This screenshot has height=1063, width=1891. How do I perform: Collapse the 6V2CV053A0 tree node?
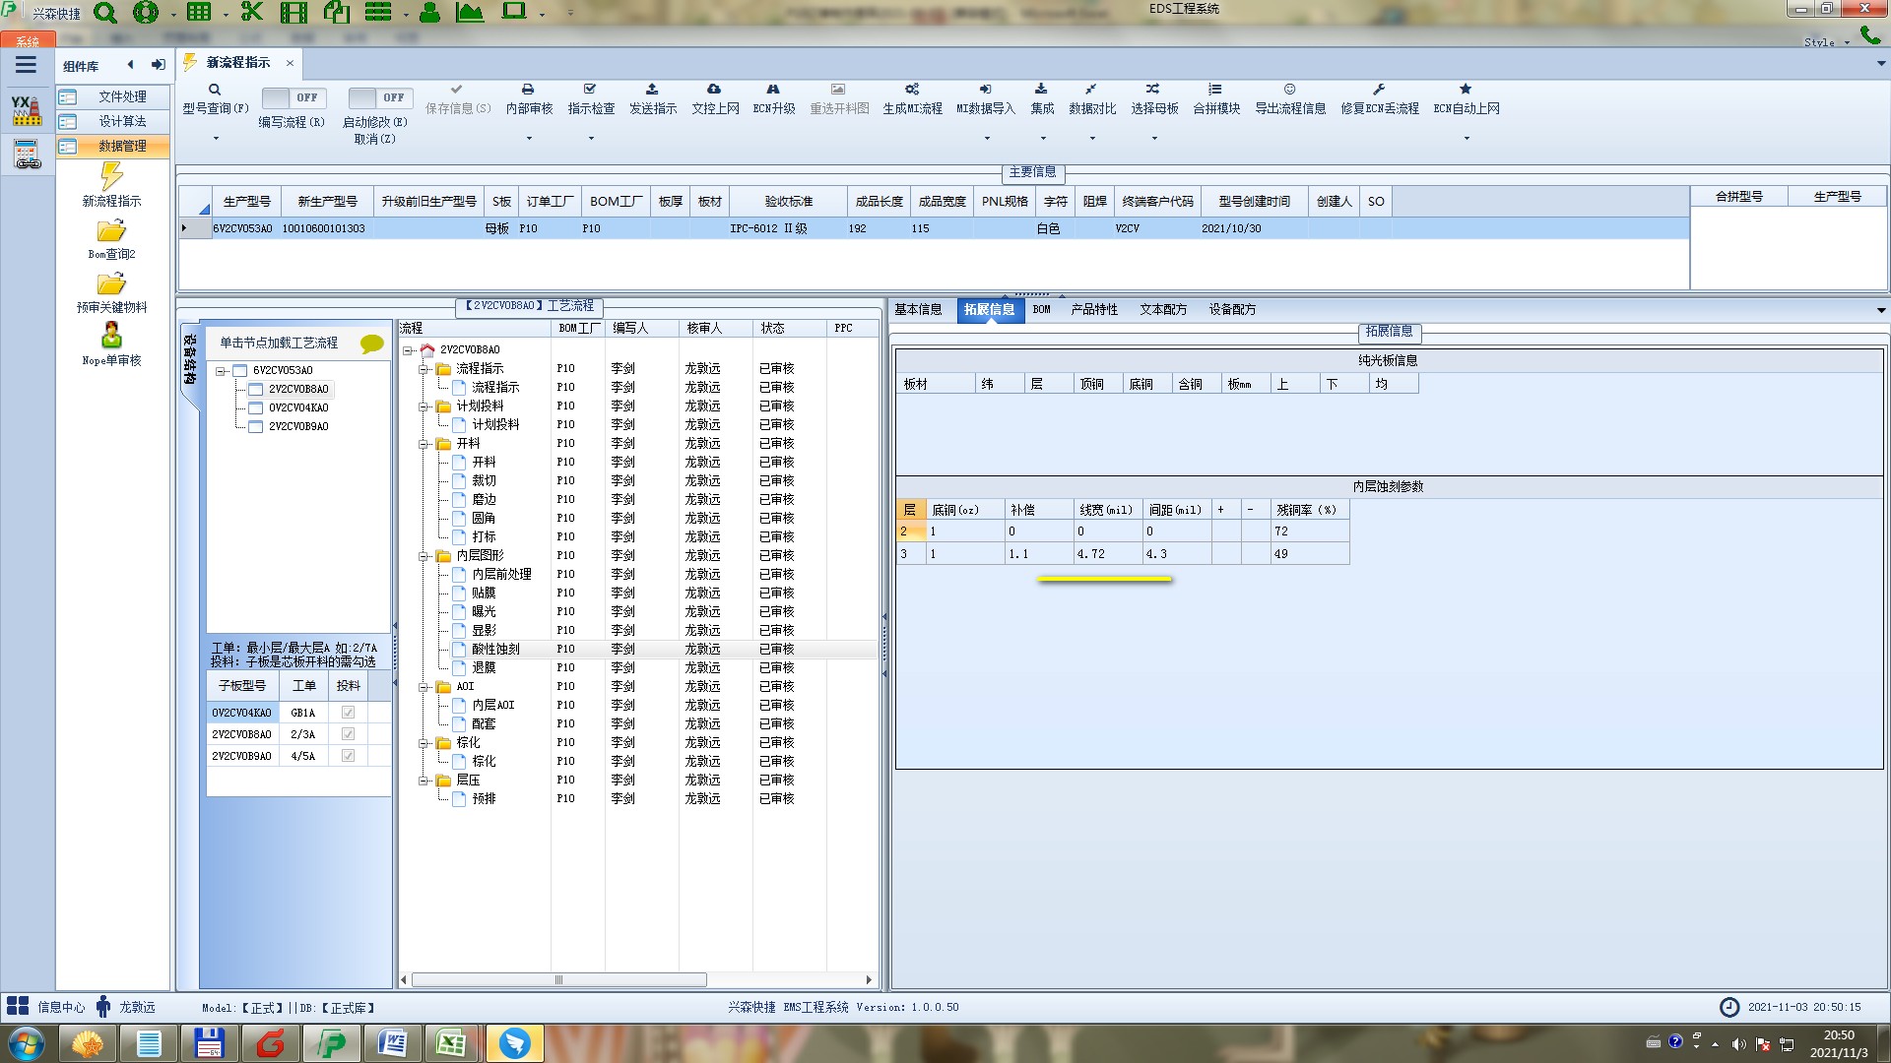pyautogui.click(x=222, y=371)
